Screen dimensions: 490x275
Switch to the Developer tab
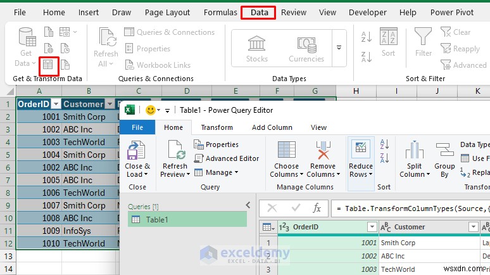(367, 13)
